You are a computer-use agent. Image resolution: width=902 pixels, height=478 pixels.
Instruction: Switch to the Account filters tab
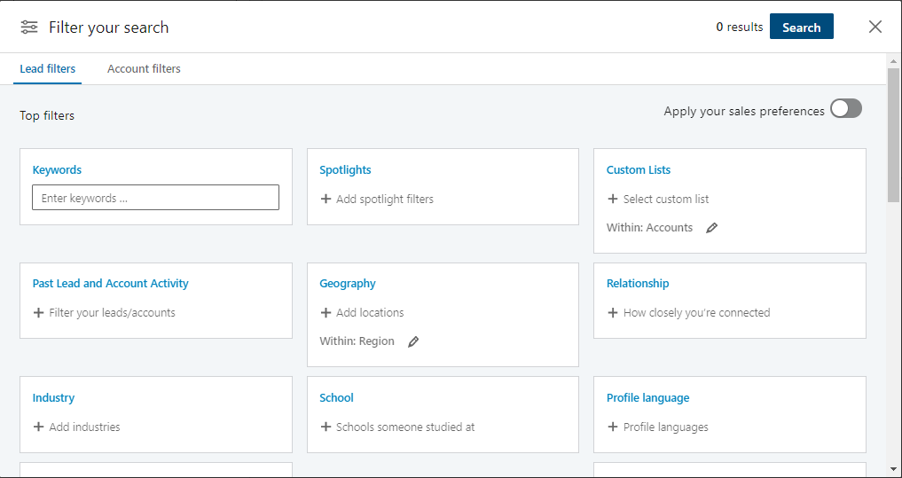point(144,69)
